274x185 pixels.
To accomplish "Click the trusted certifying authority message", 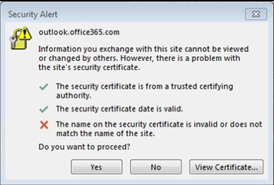I will 145,91.
